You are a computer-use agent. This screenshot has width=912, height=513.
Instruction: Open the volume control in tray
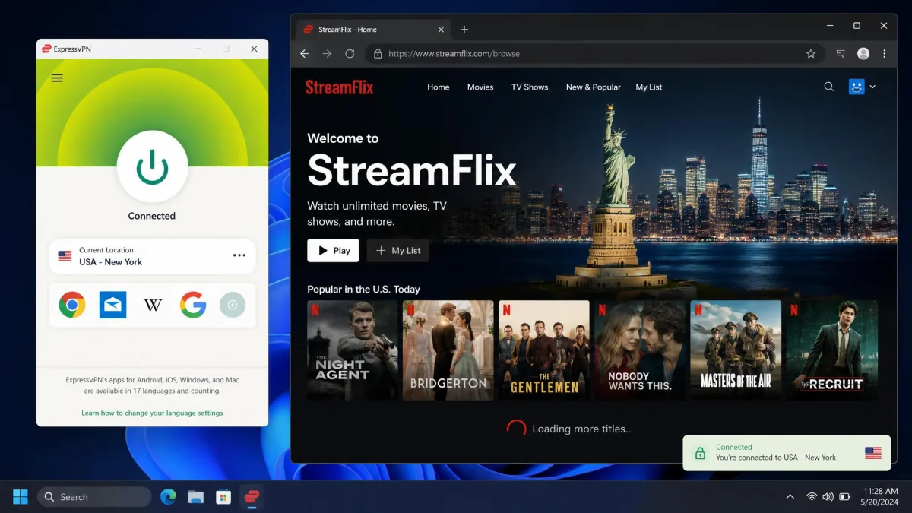[x=828, y=497]
